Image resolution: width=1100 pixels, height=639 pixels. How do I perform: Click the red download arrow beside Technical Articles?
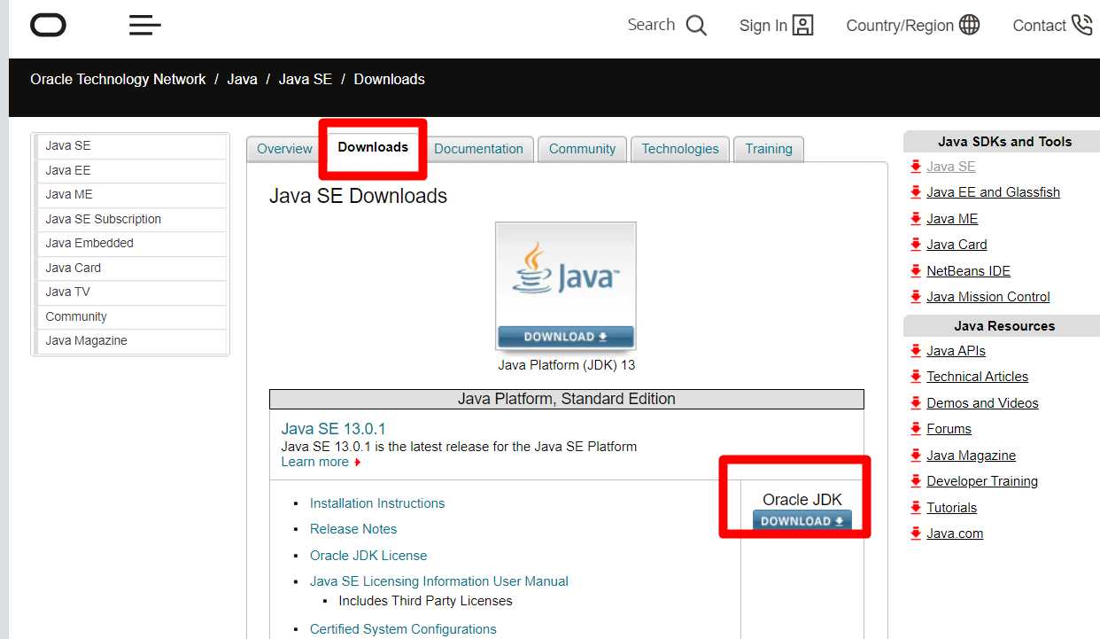916,377
